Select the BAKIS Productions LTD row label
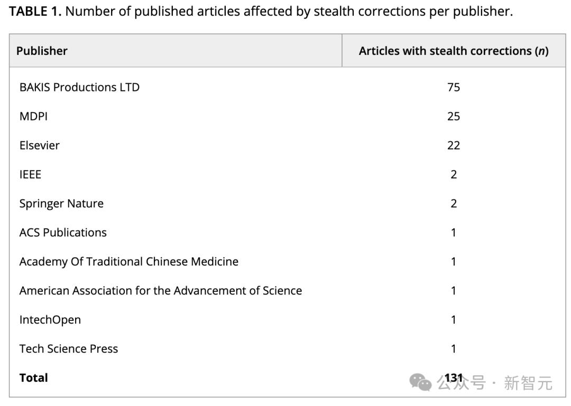 coord(79,87)
